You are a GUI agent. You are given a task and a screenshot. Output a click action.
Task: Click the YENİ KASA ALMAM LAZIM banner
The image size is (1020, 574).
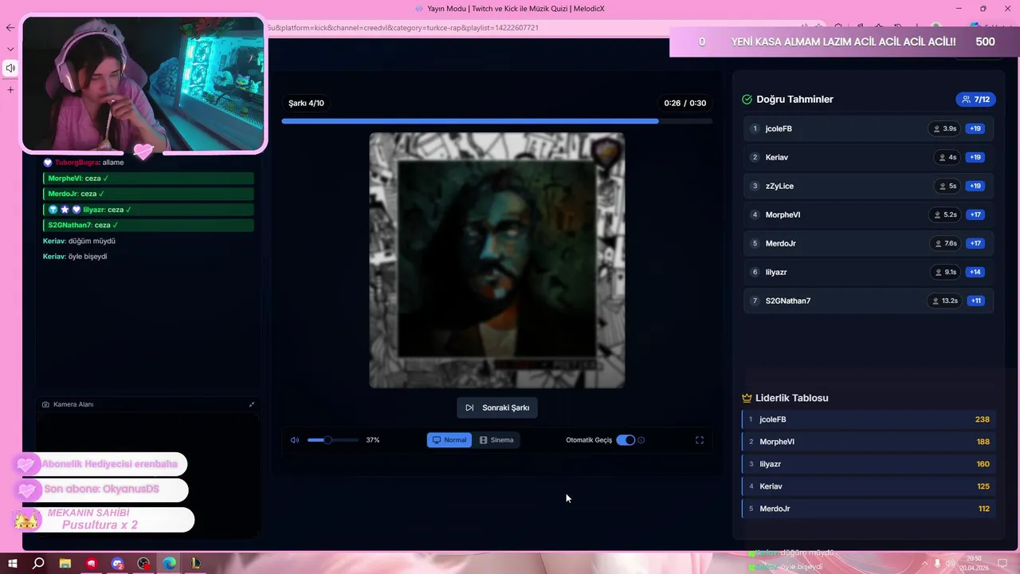click(x=843, y=41)
